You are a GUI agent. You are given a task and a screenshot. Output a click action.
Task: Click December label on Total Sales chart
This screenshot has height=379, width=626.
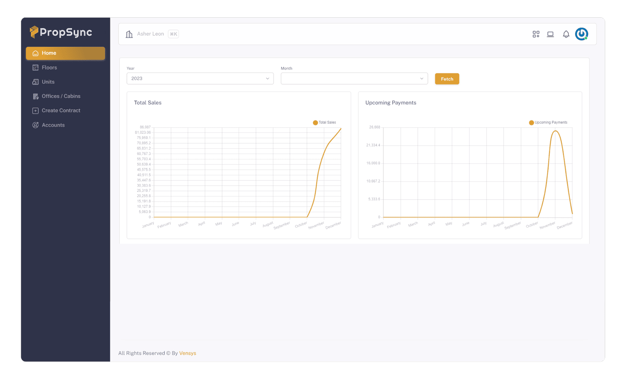click(x=333, y=225)
